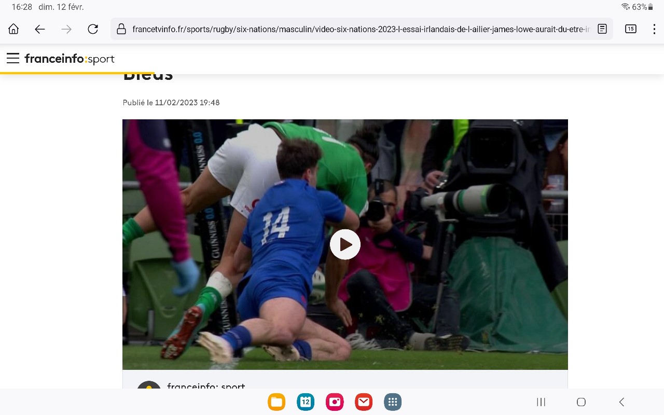Go back to the previous page
The image size is (664, 415).
(x=40, y=29)
